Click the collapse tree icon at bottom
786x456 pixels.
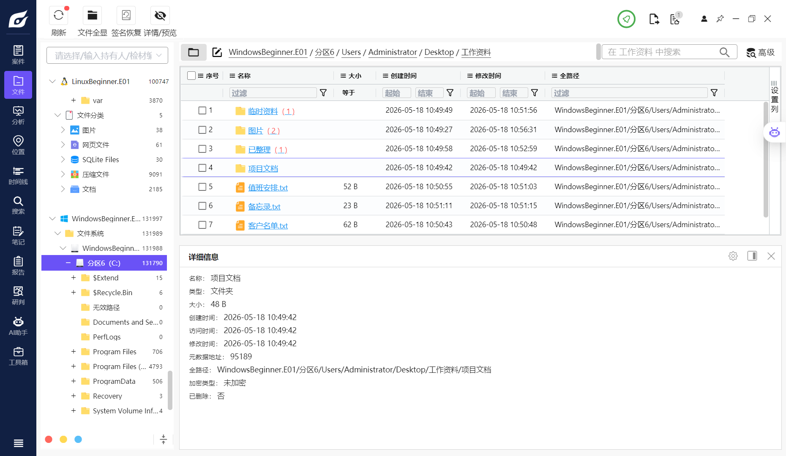[x=164, y=439]
